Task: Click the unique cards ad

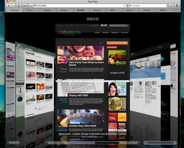Action: tap(117, 73)
